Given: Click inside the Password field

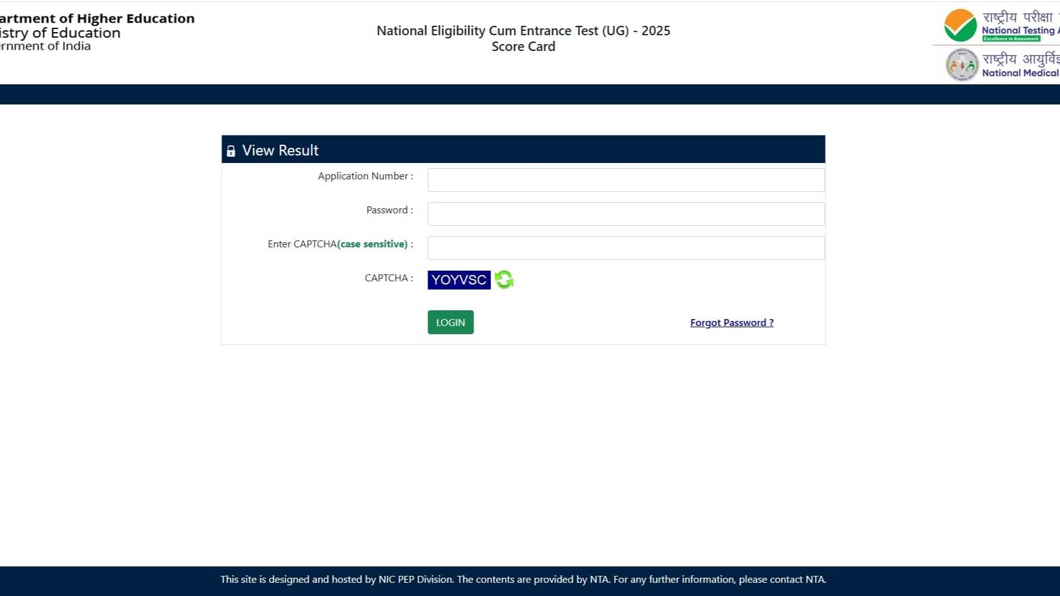Looking at the screenshot, I should click(x=625, y=213).
